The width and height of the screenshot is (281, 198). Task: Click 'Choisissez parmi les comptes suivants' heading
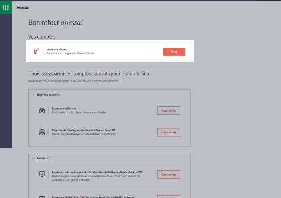(89, 74)
